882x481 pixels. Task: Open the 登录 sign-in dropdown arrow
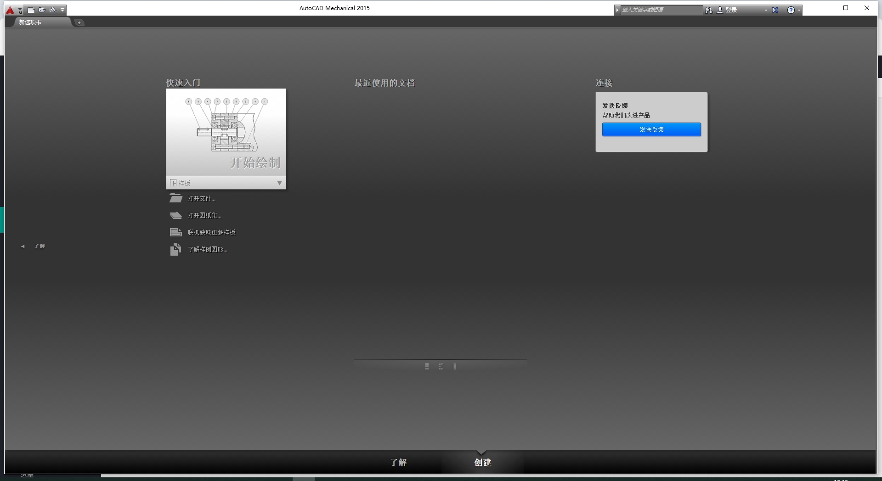click(766, 10)
